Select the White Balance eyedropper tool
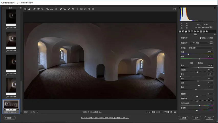The height and width of the screenshot is (123, 218). (34, 9)
